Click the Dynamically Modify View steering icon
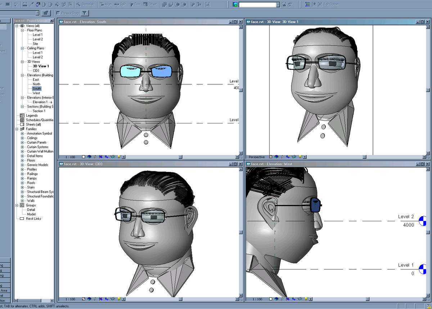Screen dimensions: 432x309 click(x=290, y=4)
